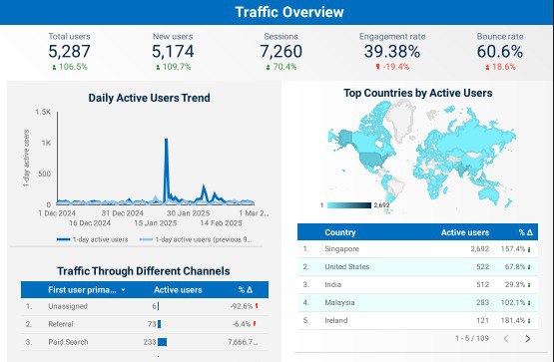Go to previous page of countries table

[x=506, y=339]
